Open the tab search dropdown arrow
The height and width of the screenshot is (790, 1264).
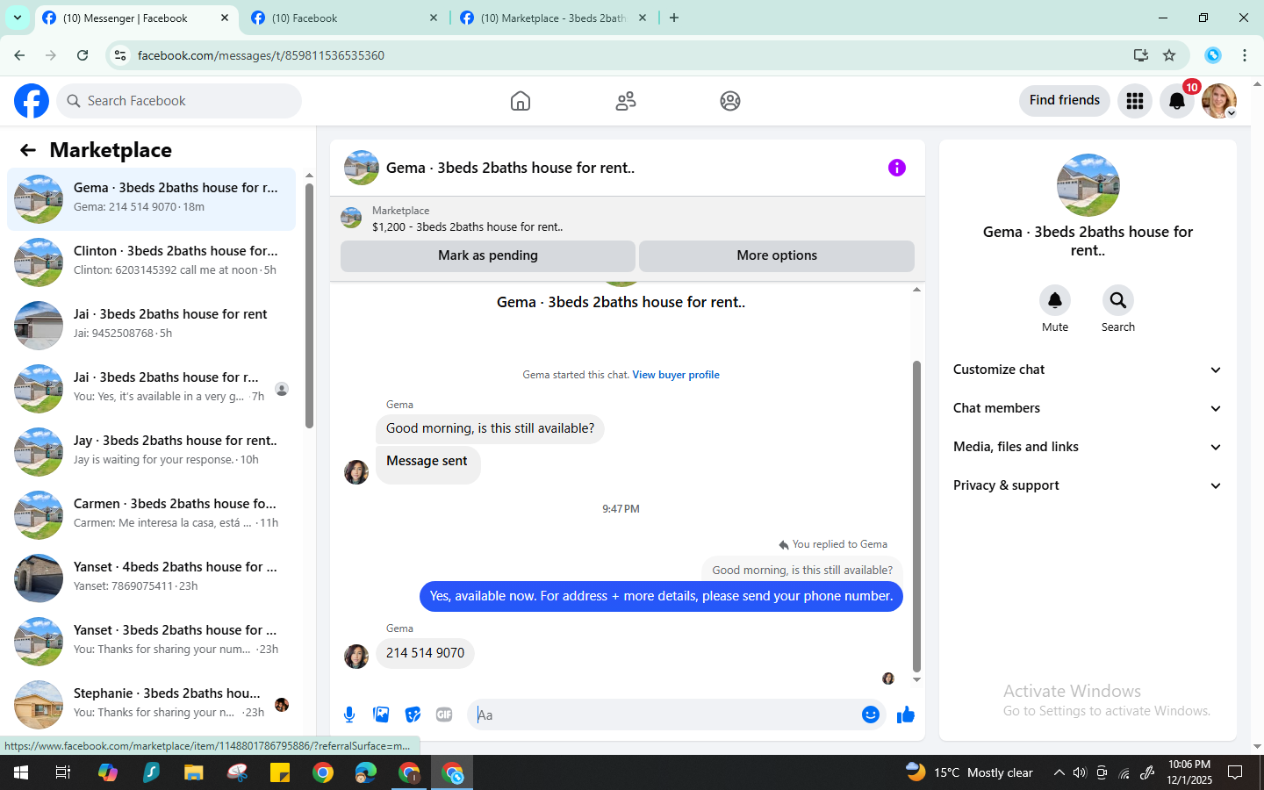(x=18, y=18)
